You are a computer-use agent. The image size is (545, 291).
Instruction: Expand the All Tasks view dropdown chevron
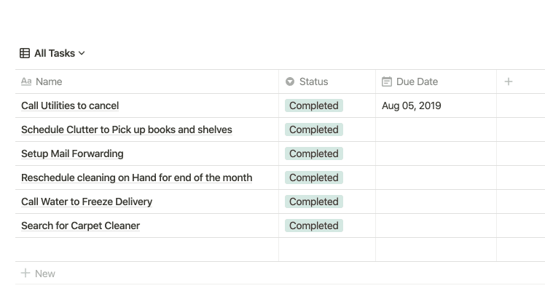pos(82,53)
